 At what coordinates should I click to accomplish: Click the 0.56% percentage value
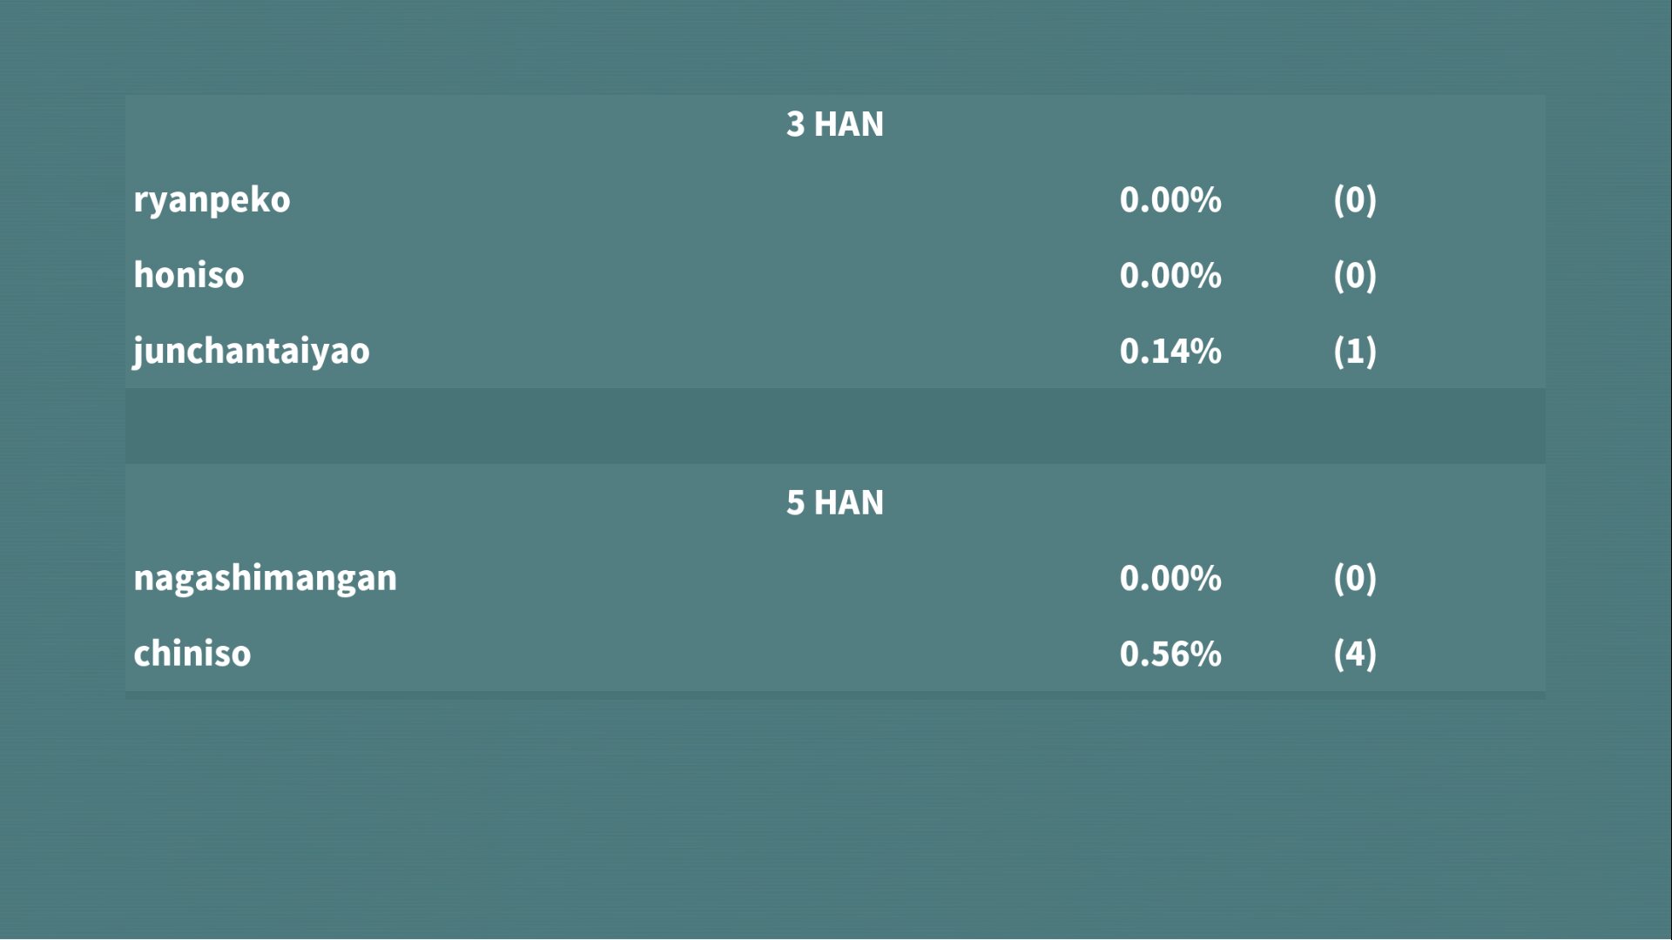1170,655
